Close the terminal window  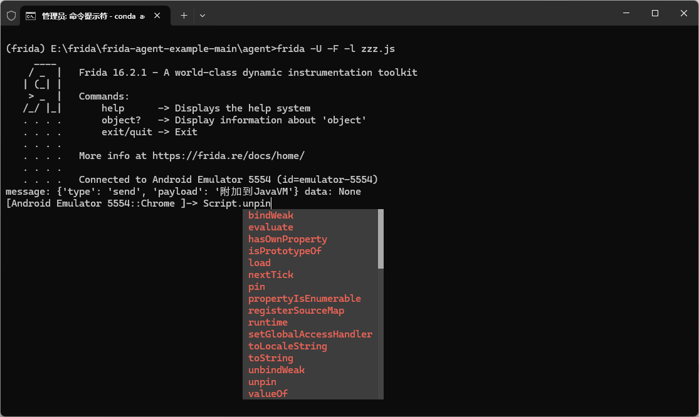pyautogui.click(x=684, y=13)
